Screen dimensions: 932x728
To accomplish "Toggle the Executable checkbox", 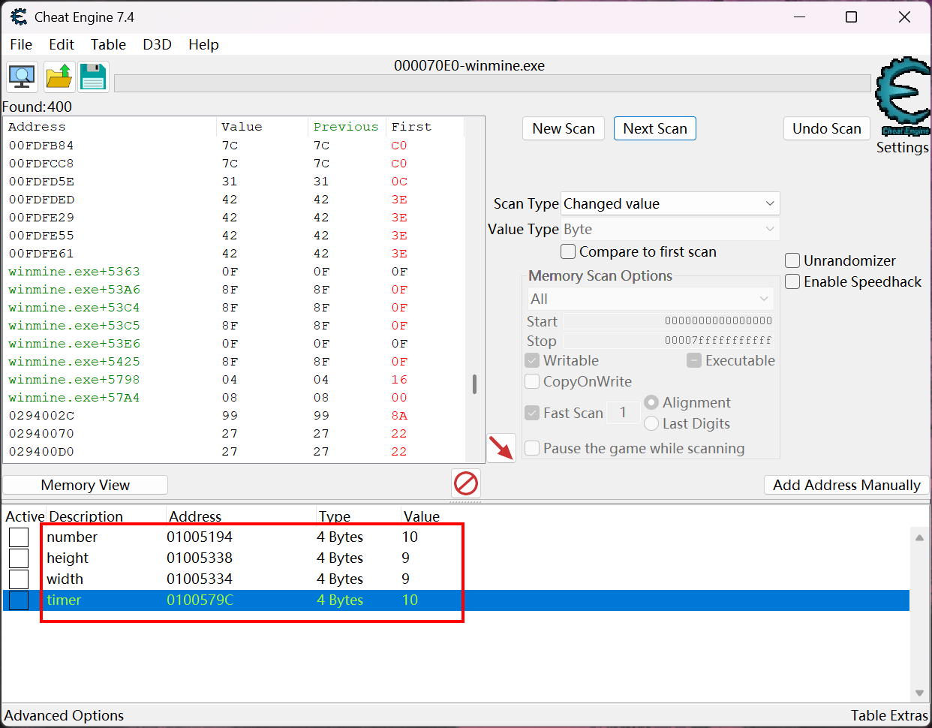I will tap(694, 360).
